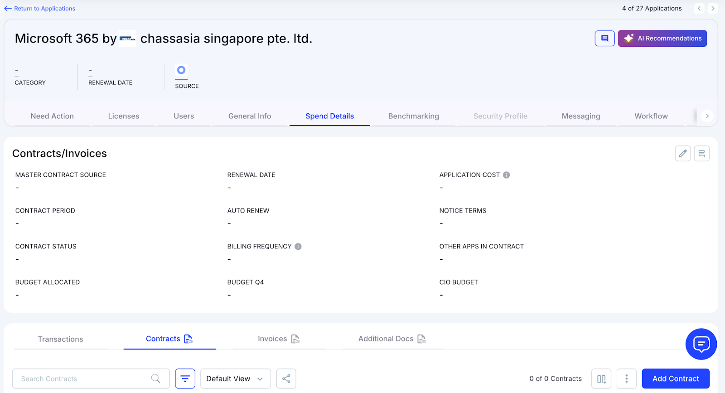The height and width of the screenshot is (393, 725).
Task: Select the Spend Details tab
Action: click(x=329, y=116)
